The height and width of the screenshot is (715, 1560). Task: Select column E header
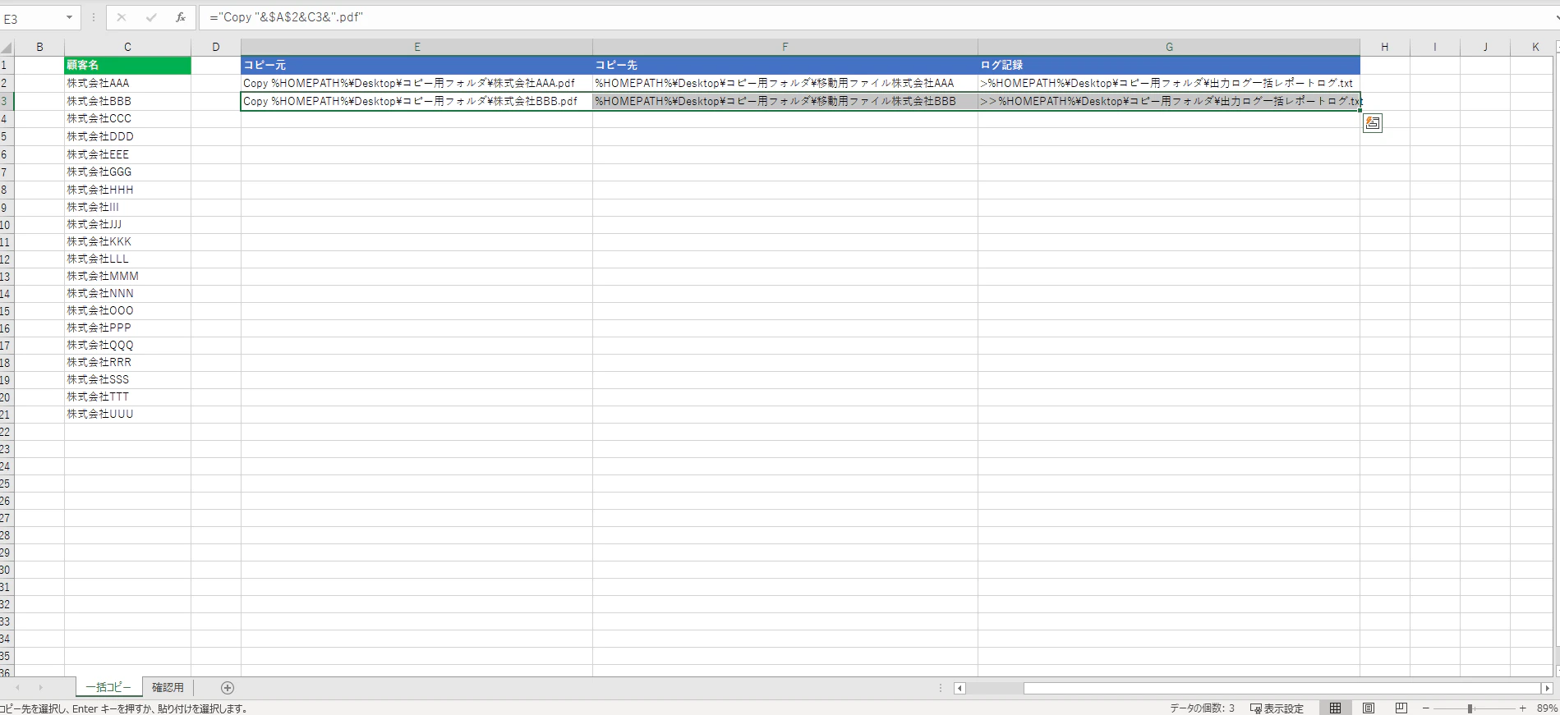click(416, 48)
